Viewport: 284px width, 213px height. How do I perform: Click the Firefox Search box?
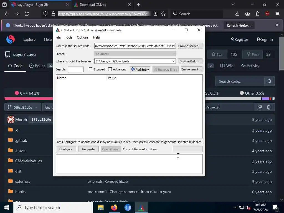(x=197, y=14)
